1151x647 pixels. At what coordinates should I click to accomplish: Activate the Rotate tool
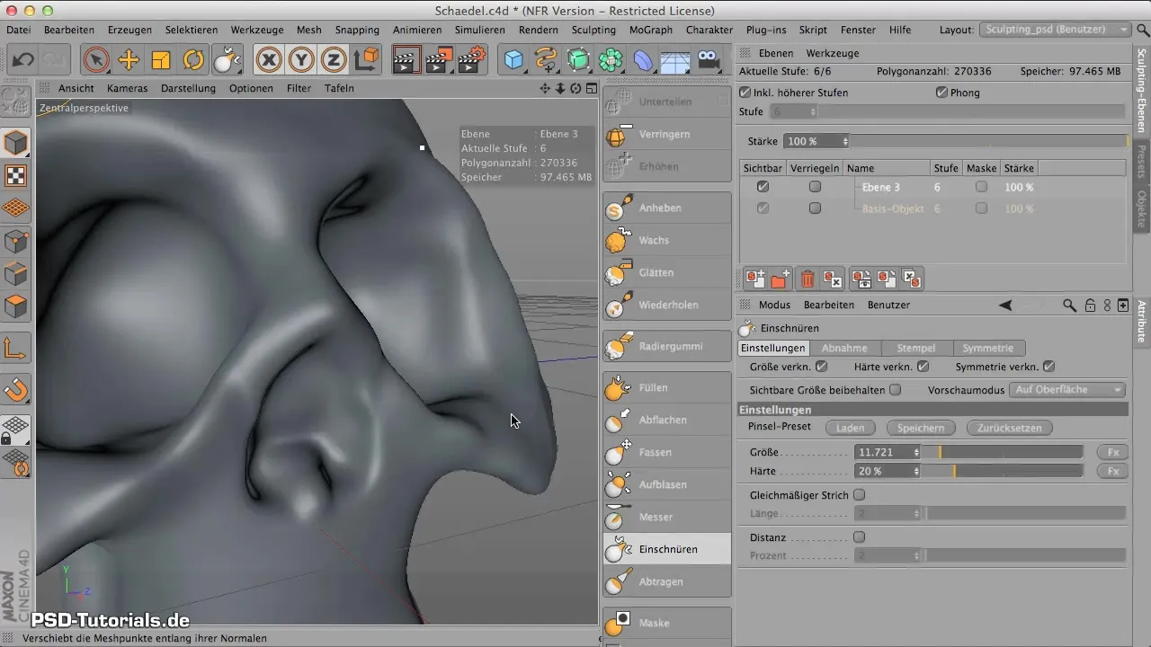193,60
